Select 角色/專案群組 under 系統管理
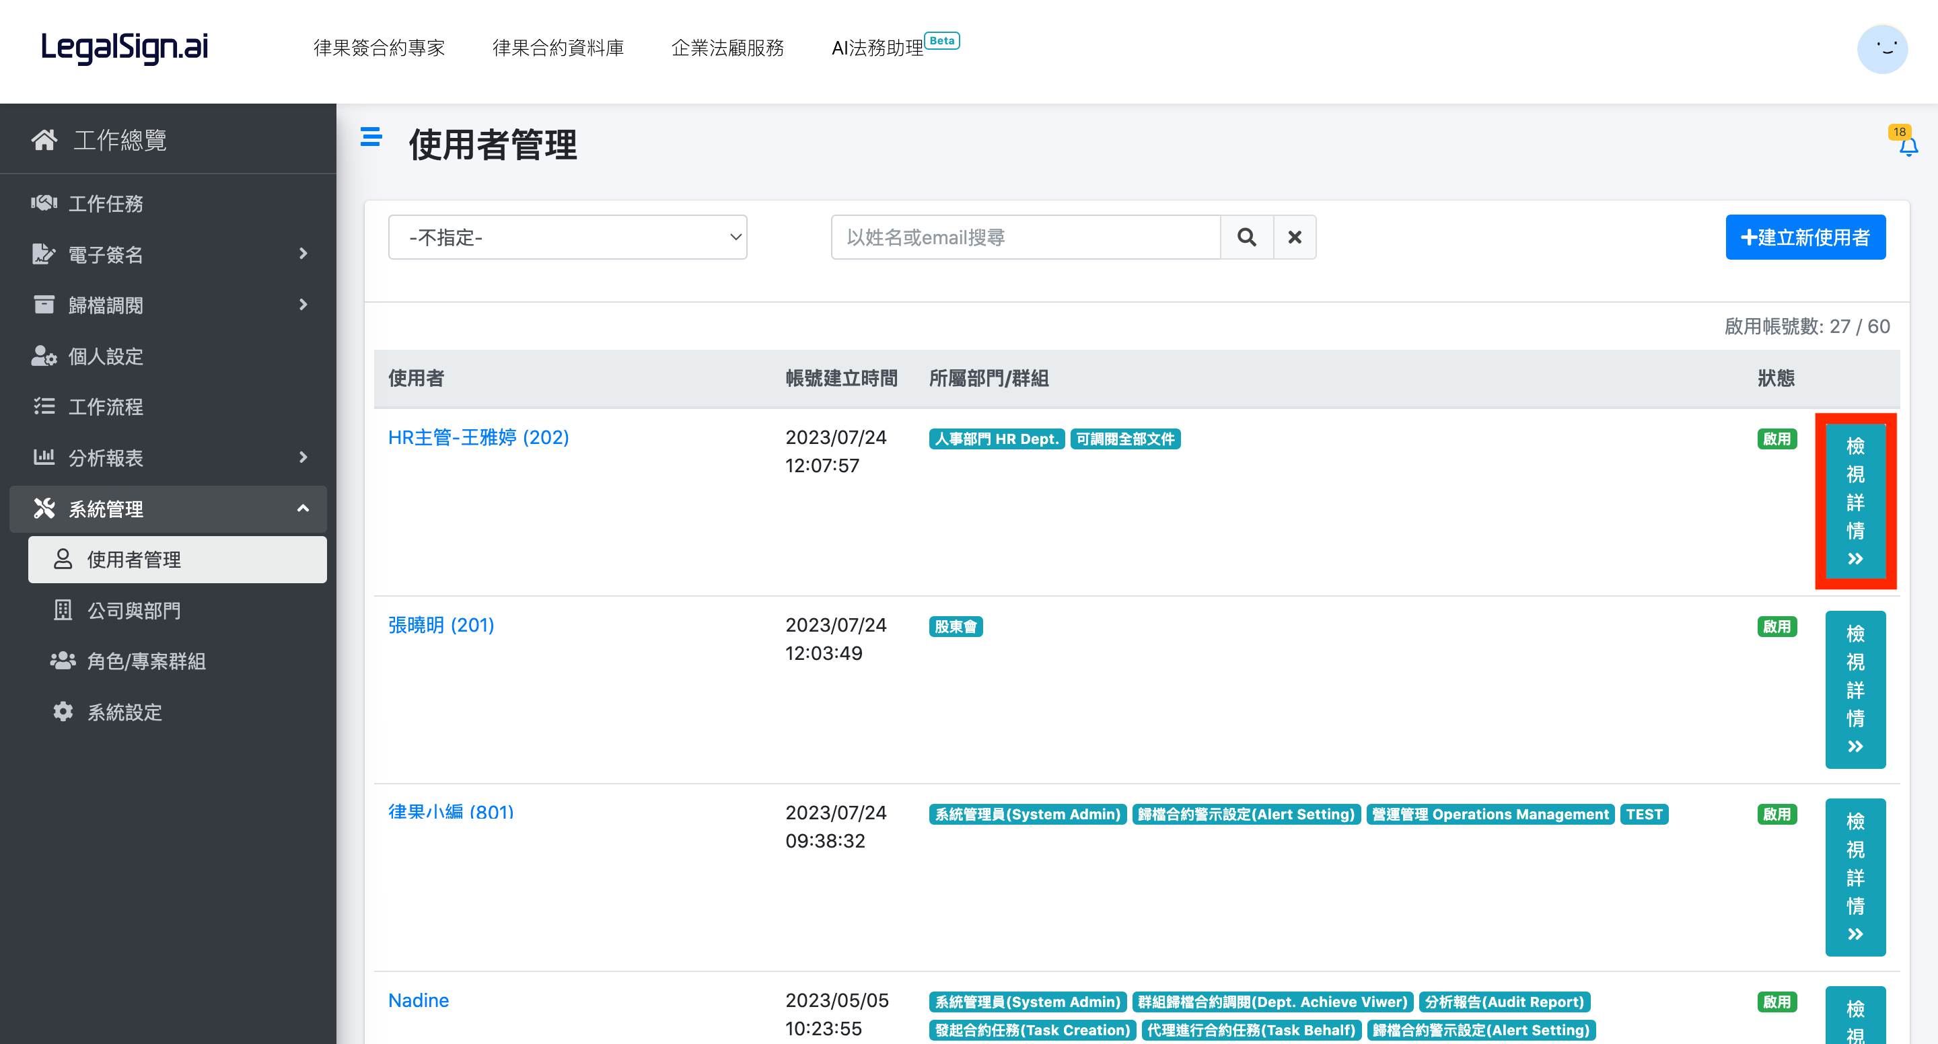The height and width of the screenshot is (1044, 1938). pyautogui.click(x=178, y=661)
